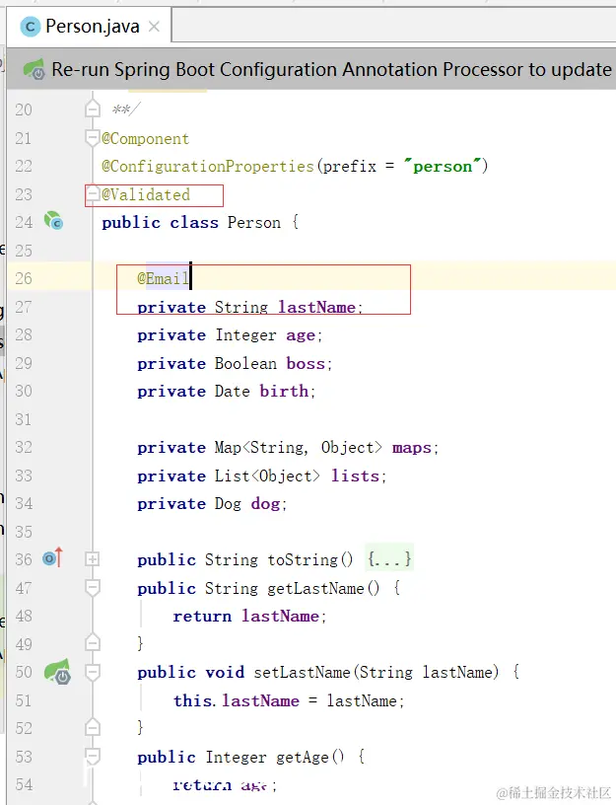Expand the folded toString() method on line 36
Viewport: 616px width, 805px height.
(x=93, y=559)
